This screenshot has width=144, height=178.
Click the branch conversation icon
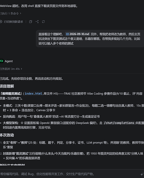37,22
